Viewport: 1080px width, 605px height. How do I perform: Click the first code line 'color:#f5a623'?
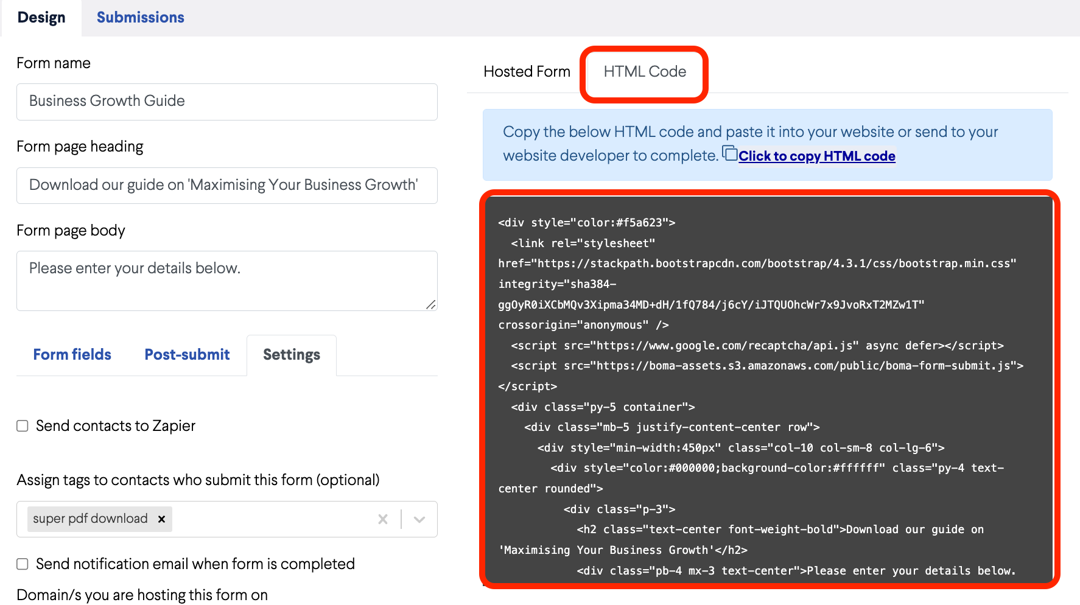[587, 223]
